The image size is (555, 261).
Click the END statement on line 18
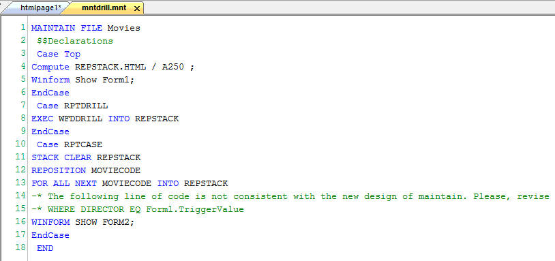click(x=45, y=248)
